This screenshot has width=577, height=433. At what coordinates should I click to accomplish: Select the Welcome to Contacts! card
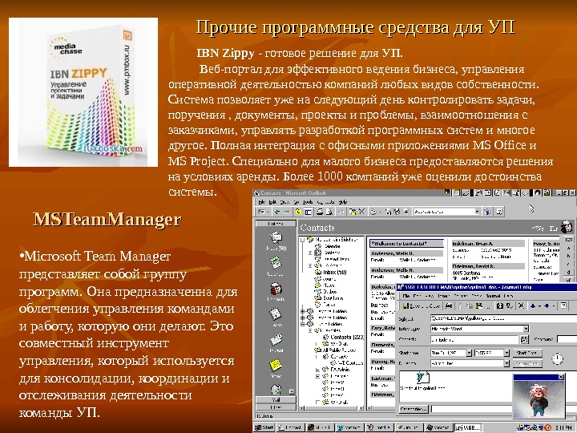pos(406,244)
